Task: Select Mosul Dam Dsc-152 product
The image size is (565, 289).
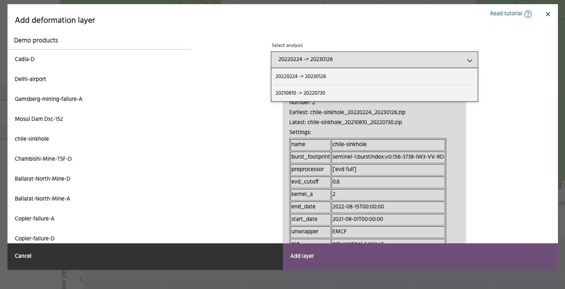Action: (39, 119)
